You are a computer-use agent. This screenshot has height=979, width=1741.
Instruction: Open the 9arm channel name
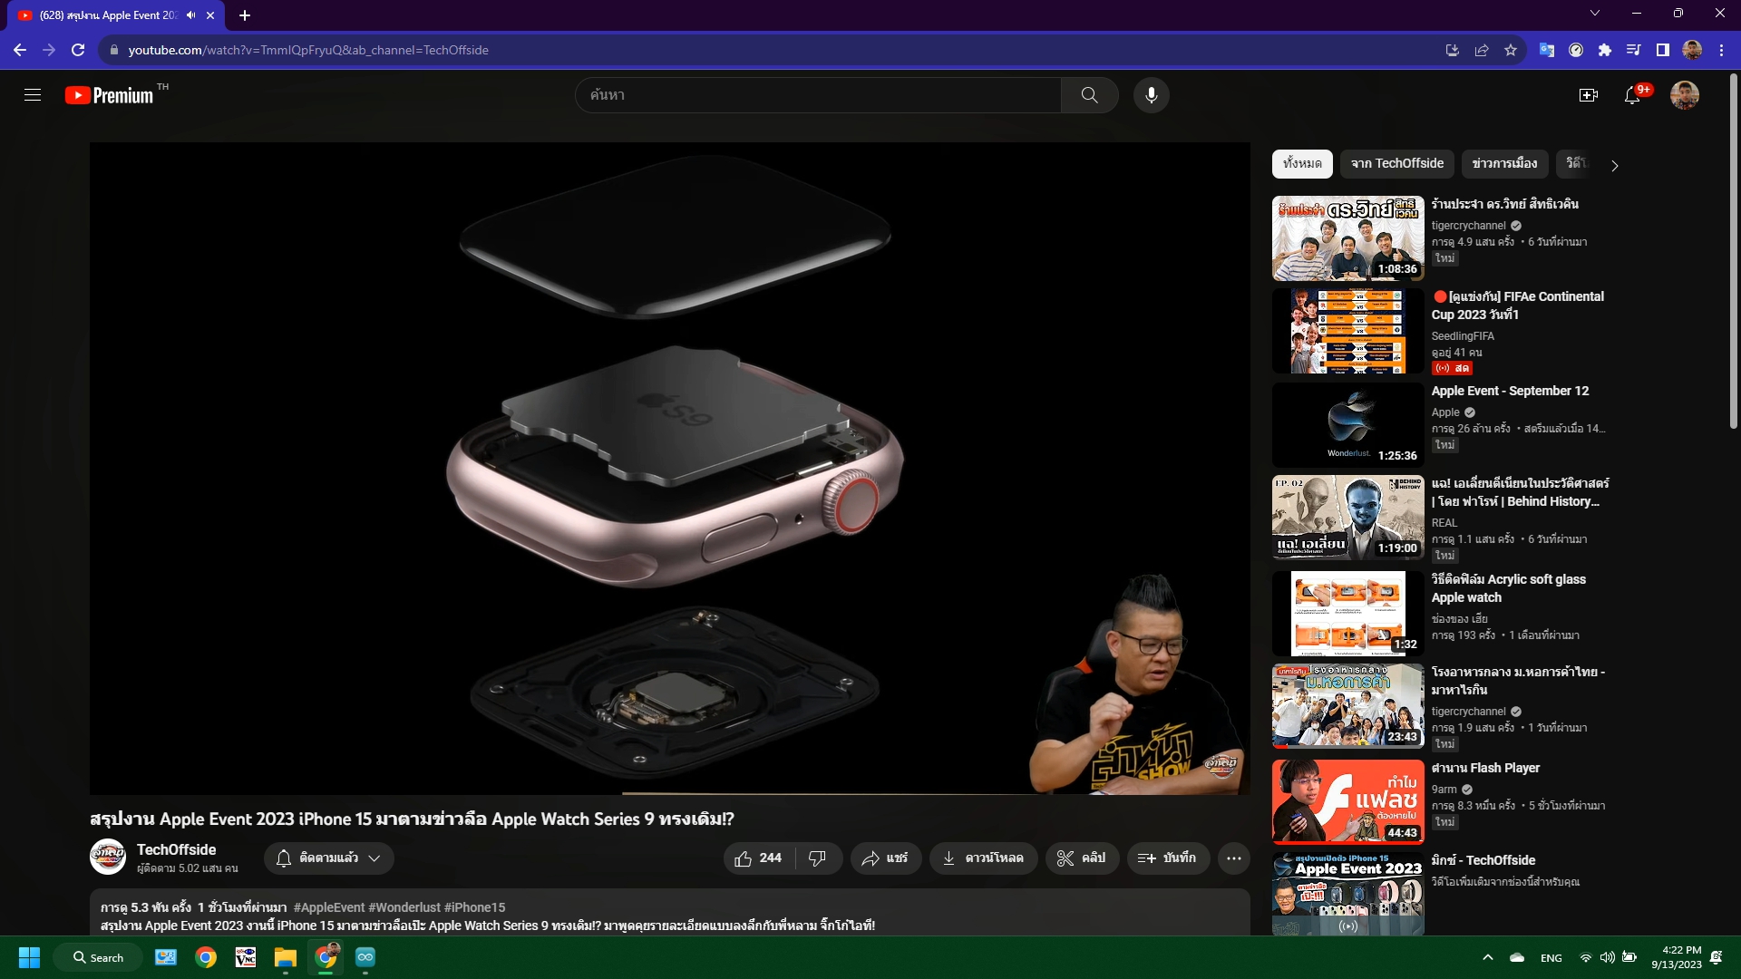[1444, 790]
